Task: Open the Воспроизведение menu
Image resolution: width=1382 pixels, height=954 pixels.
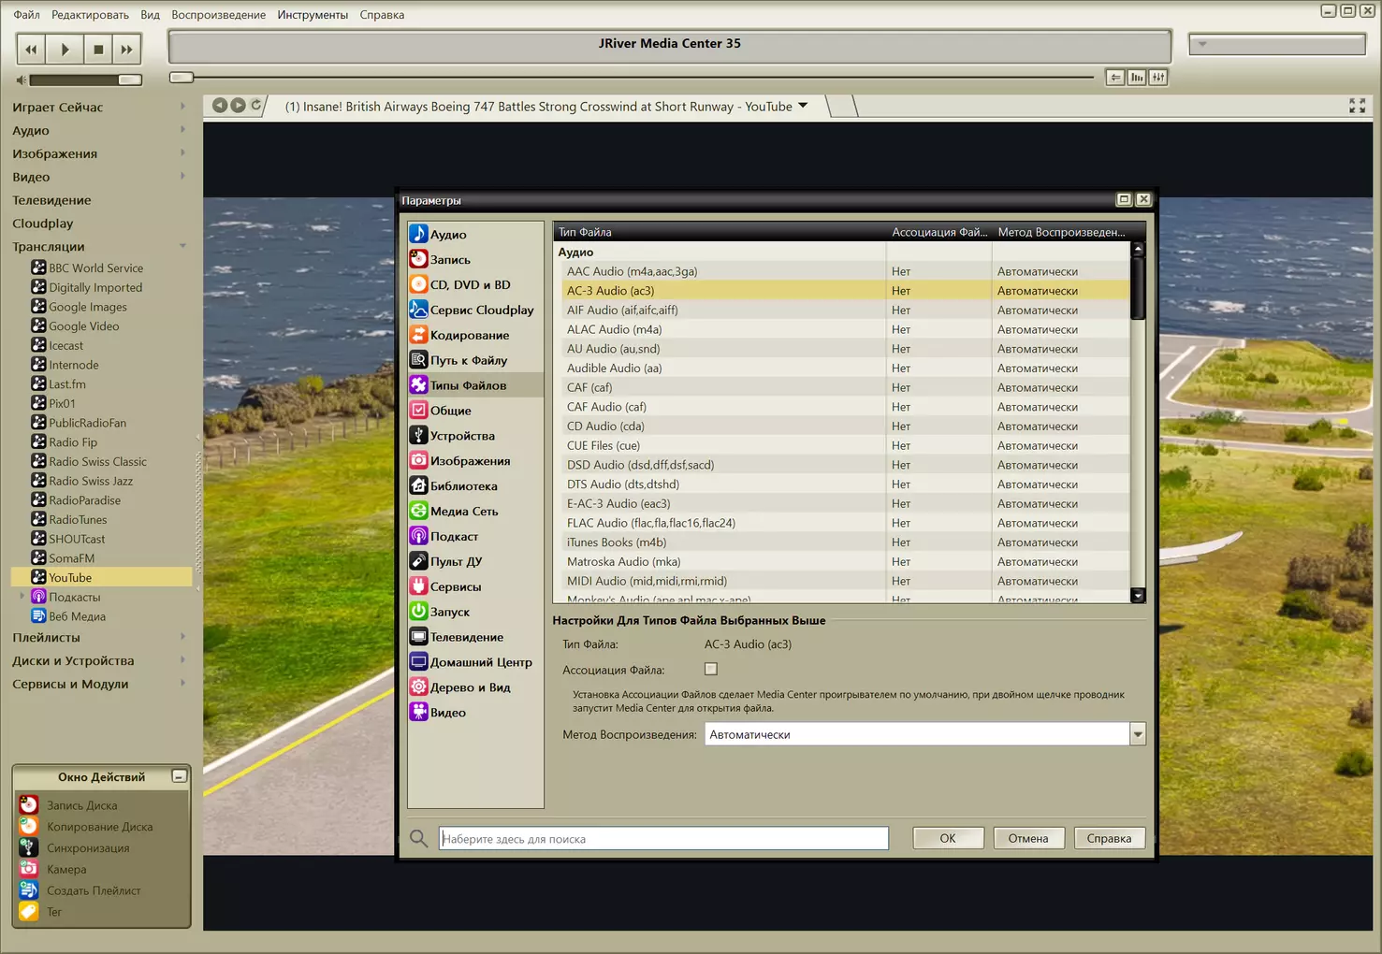Action: 218,15
